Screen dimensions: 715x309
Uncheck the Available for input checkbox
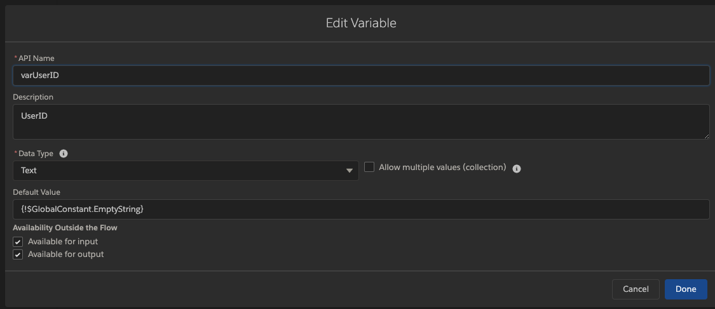[x=18, y=242]
